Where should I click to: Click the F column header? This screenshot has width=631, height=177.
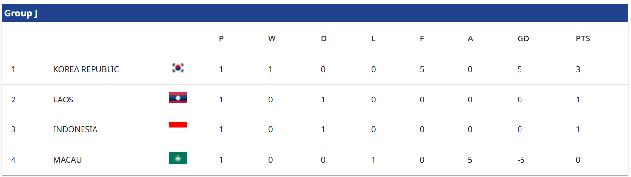pos(422,39)
